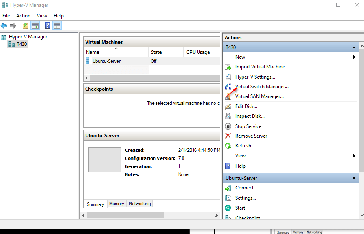Select the T430 server in the tree
Screen dimensions: 364x234
[x=18, y=44]
